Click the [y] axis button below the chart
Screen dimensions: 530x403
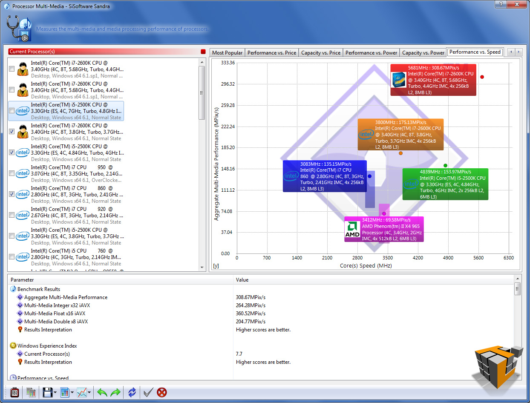pyautogui.click(x=216, y=266)
